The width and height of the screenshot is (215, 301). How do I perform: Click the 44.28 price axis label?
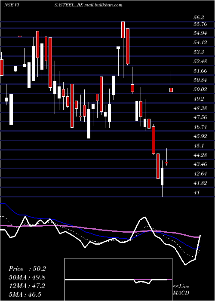pos(200,155)
